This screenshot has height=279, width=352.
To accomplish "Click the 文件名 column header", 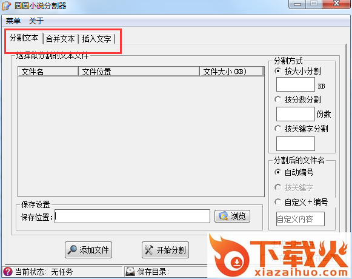I will point(48,72).
